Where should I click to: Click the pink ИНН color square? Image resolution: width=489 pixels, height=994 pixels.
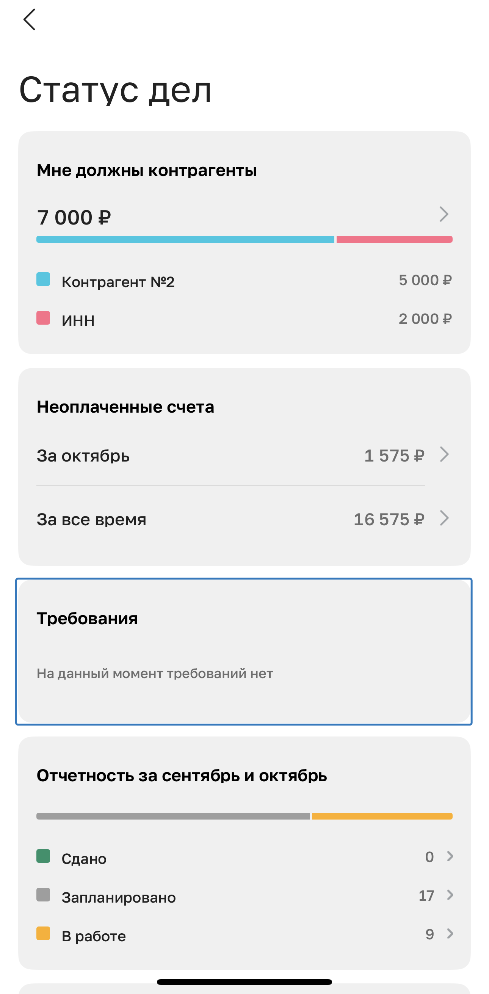[43, 318]
